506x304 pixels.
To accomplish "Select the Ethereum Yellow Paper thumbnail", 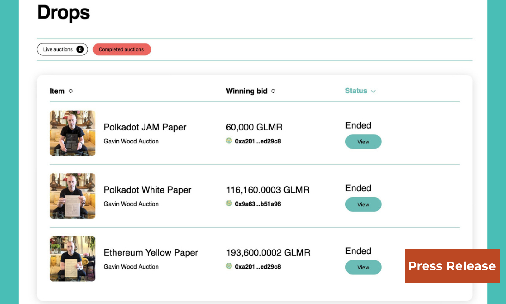I will coord(72,258).
